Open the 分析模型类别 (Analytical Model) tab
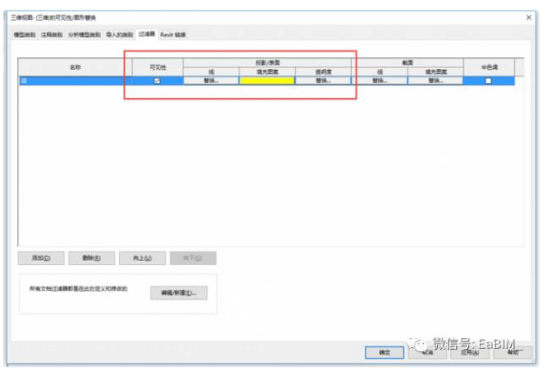The width and height of the screenshot is (549, 372). point(84,35)
